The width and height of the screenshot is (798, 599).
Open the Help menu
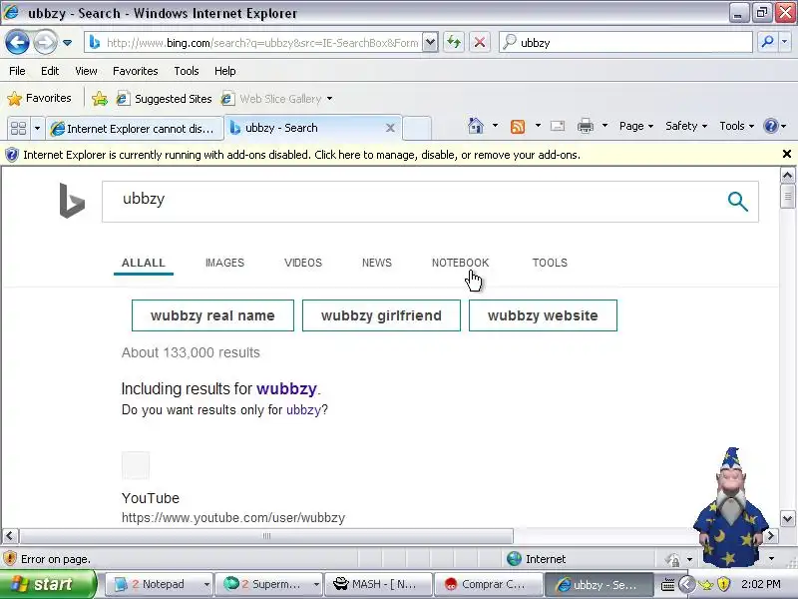225,71
